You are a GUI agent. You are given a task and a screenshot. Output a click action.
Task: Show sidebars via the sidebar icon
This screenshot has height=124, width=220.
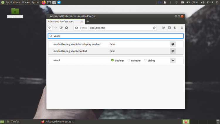point(169,28)
